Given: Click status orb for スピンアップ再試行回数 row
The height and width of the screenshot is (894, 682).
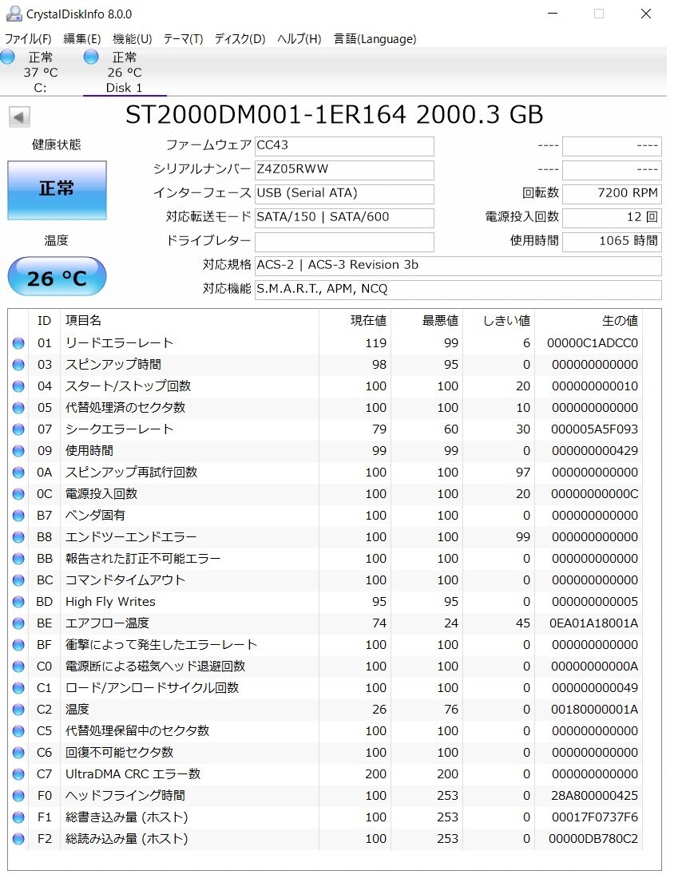Looking at the screenshot, I should 18,473.
